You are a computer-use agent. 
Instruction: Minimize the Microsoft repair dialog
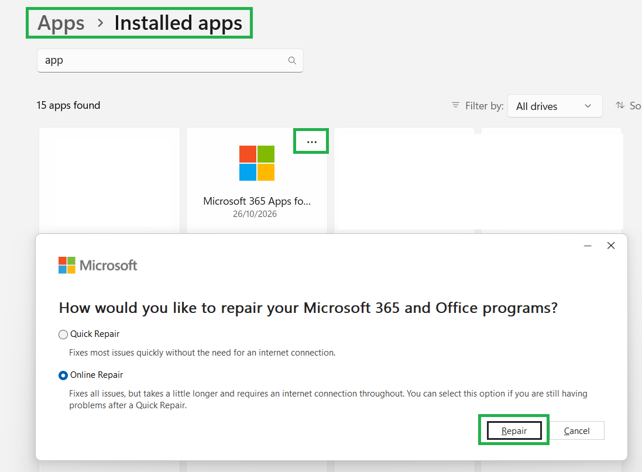point(588,246)
